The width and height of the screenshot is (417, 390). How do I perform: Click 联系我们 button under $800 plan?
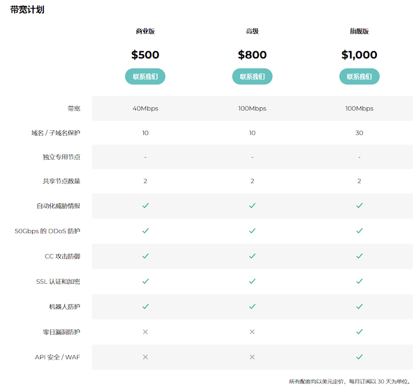tap(252, 76)
